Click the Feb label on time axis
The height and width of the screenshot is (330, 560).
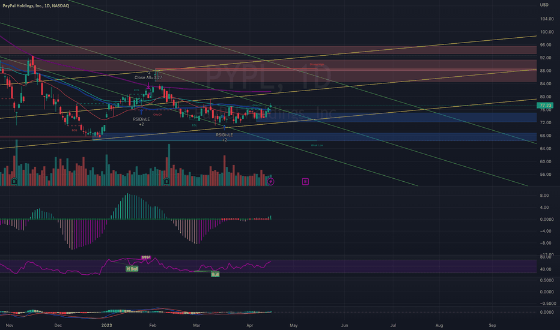(x=153, y=325)
